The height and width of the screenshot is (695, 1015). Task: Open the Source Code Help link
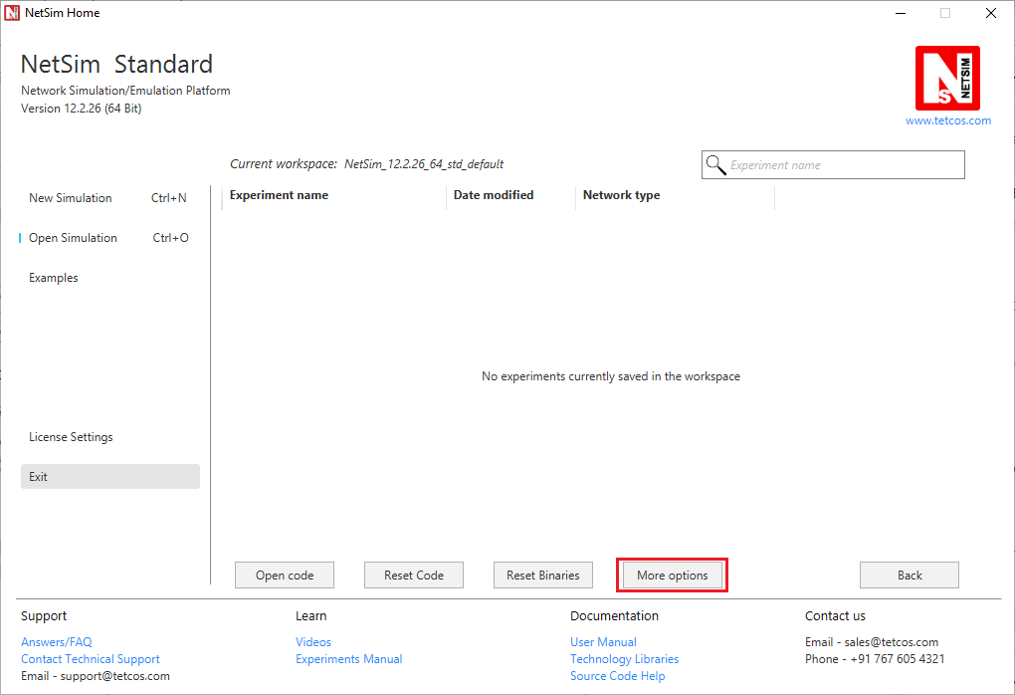point(618,675)
